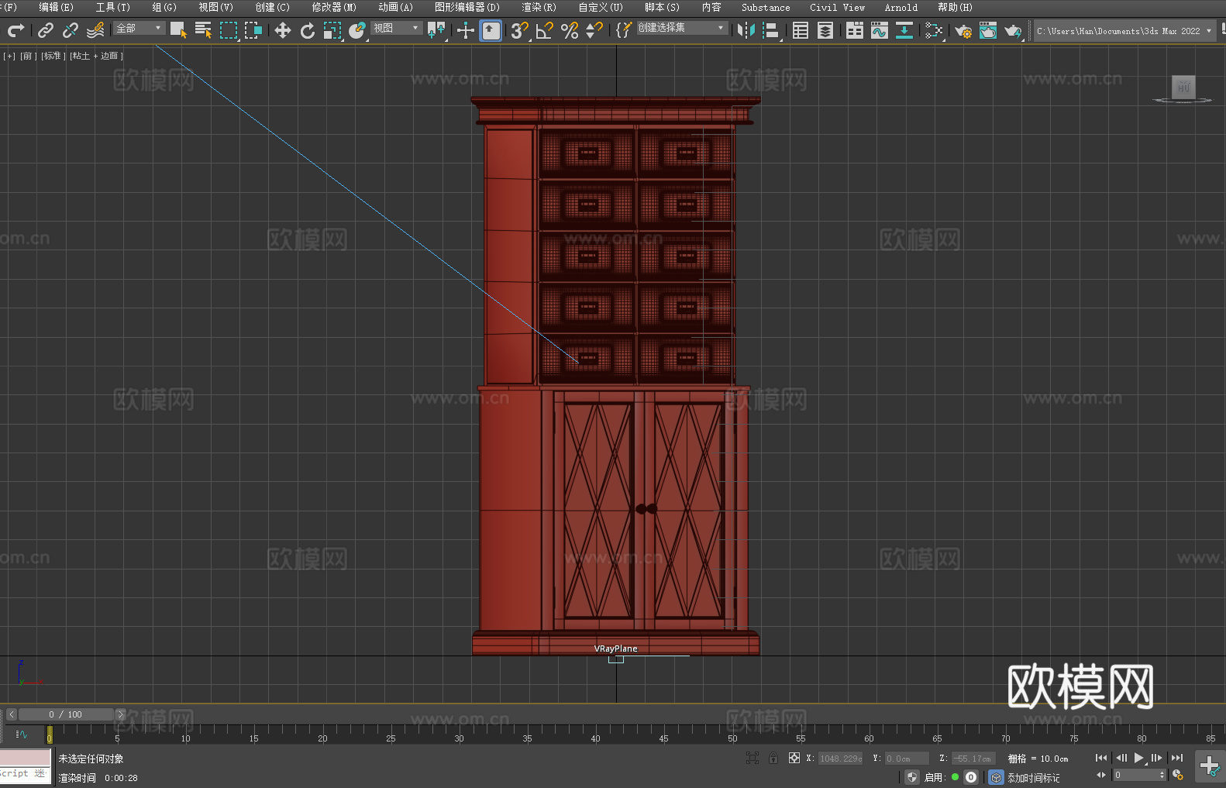Open the 视图 reference coordinate dropdown
The width and height of the screenshot is (1226, 788).
tap(396, 28)
